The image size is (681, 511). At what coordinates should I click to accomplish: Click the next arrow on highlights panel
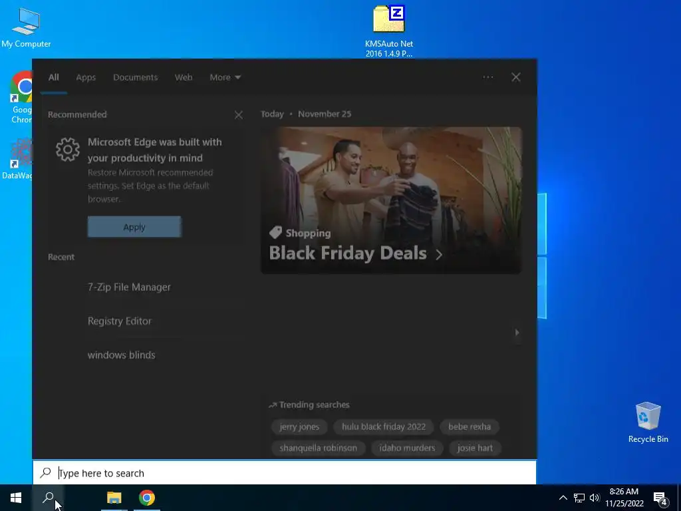click(517, 333)
